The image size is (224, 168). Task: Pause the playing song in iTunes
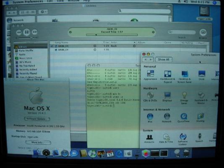point(27,32)
